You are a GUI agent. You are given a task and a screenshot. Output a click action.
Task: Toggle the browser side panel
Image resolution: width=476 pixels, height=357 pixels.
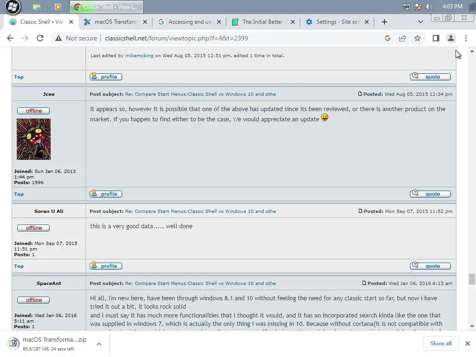pos(436,38)
